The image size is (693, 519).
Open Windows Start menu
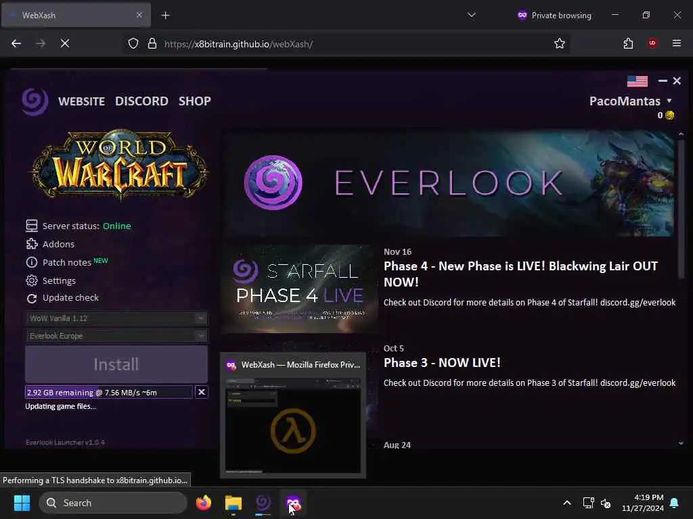coord(22,503)
